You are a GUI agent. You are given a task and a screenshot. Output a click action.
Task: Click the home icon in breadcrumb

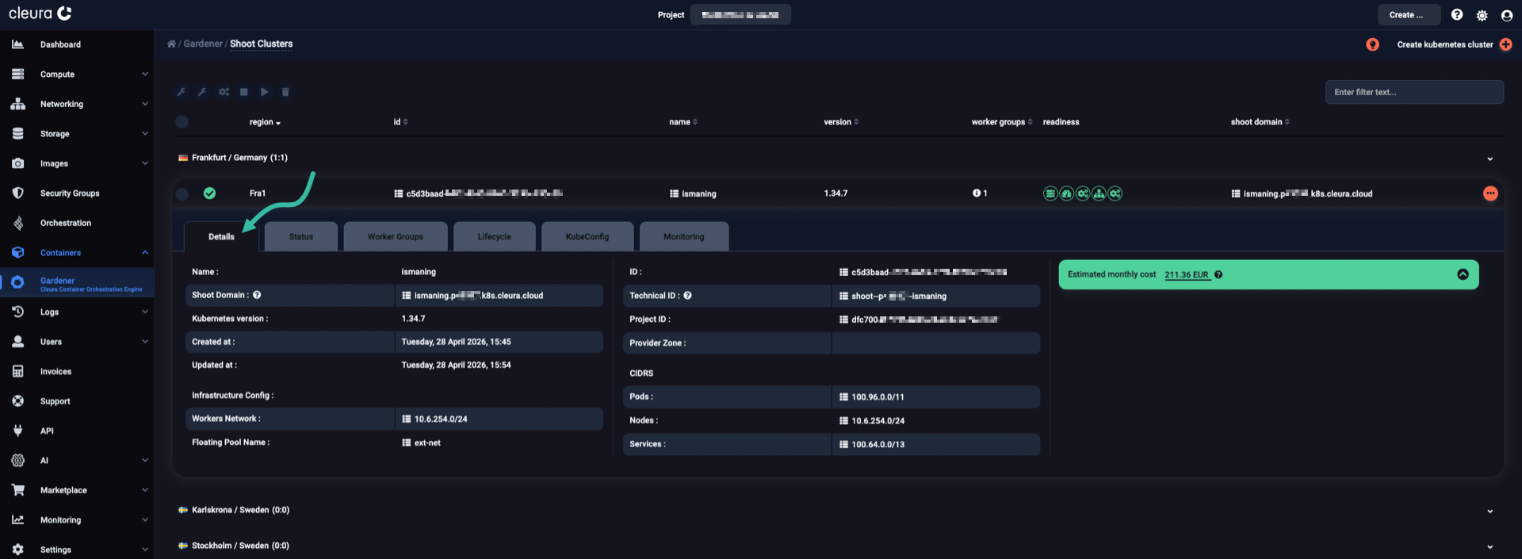171,44
